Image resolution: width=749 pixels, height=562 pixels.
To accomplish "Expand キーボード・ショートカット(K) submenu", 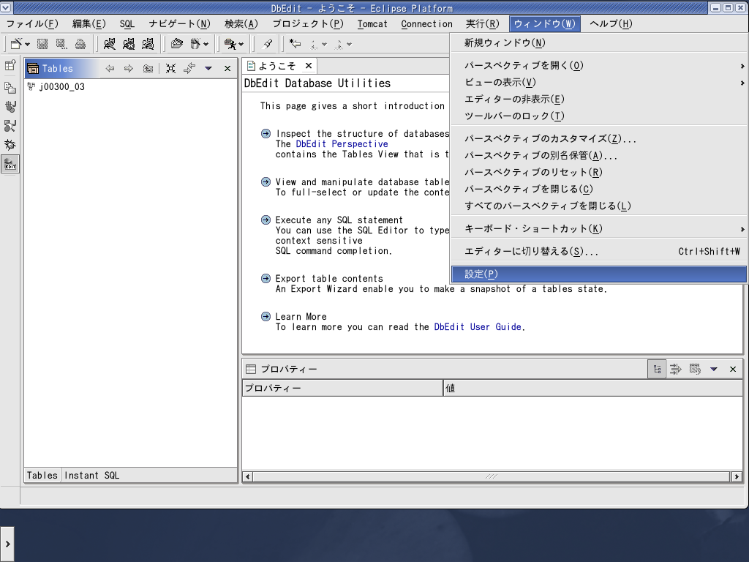I will click(598, 228).
